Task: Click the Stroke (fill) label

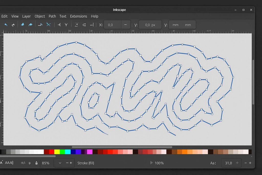Action: pos(86,163)
